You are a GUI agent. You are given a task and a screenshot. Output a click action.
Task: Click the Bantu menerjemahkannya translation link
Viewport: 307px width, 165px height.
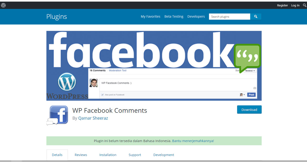[x=193, y=141]
